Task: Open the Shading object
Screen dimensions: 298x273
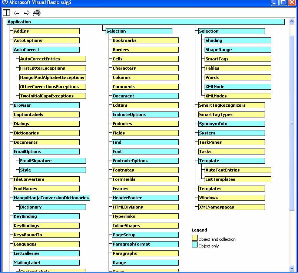Action: pyautogui.click(x=238, y=40)
